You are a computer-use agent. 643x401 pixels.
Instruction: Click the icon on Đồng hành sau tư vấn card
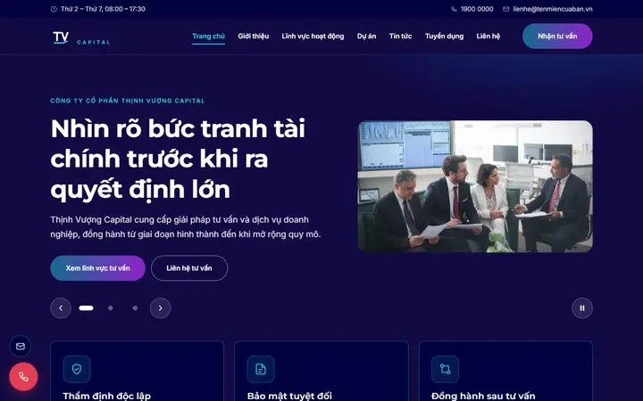point(445,369)
